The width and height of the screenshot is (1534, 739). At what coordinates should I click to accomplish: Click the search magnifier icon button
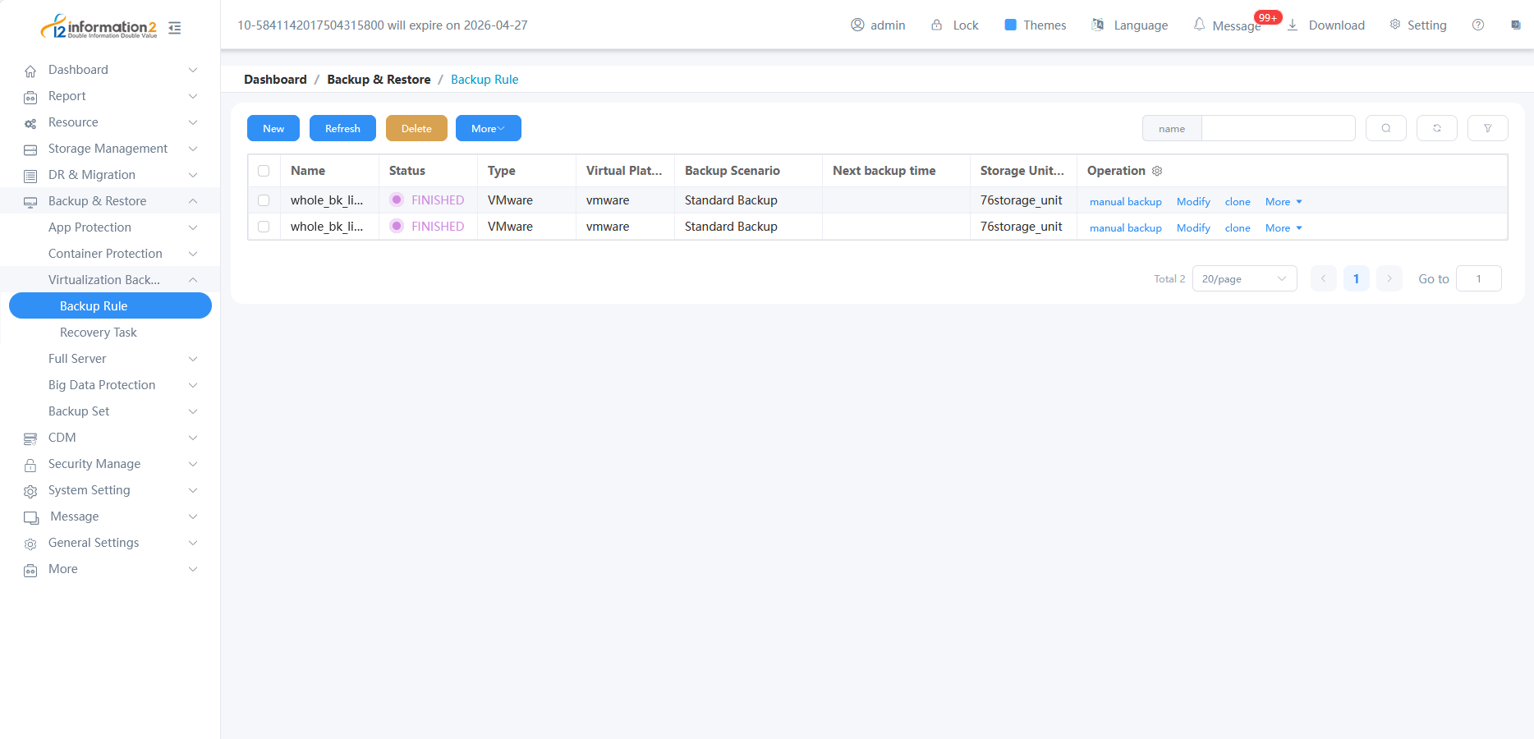(1385, 128)
